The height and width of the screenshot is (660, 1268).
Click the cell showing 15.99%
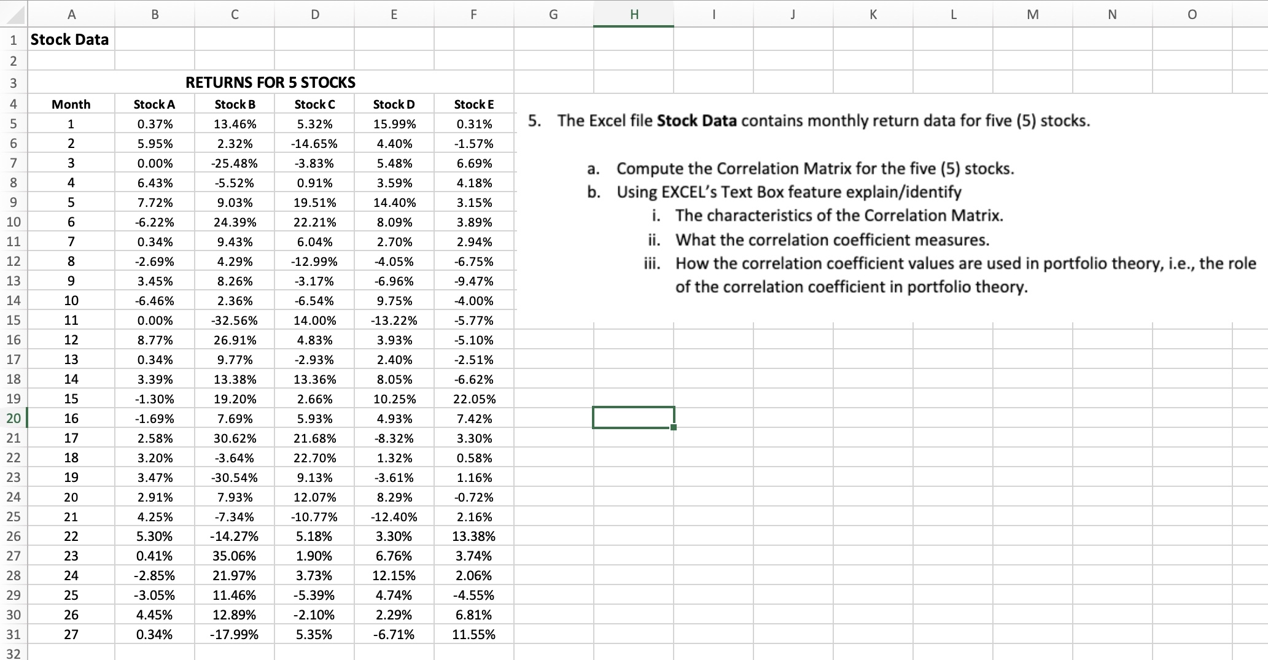coord(394,123)
